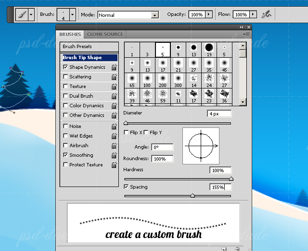308x251 pixels.
Task: Enable the airbrush icon in options bar
Action: point(266,14)
